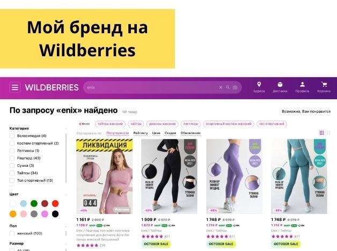Open the hamburger menu icon

click(15, 87)
